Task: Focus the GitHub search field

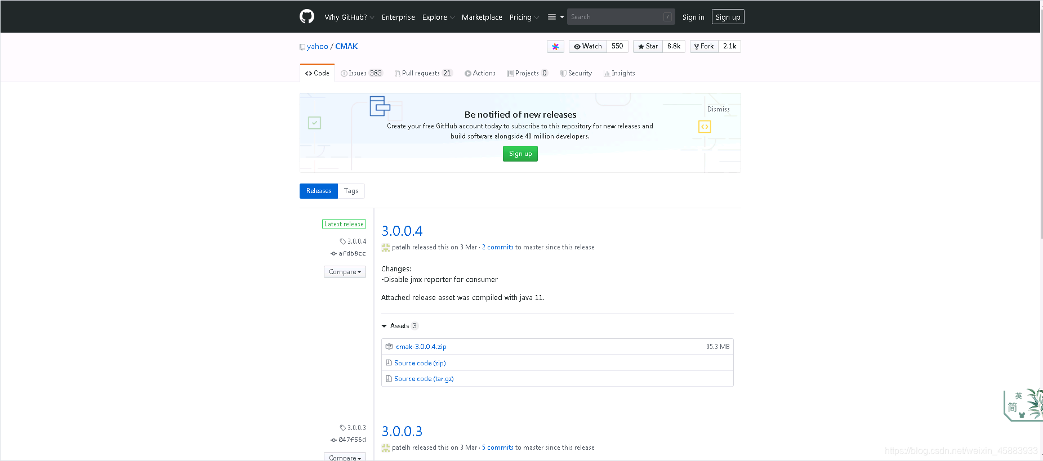Action: click(621, 17)
